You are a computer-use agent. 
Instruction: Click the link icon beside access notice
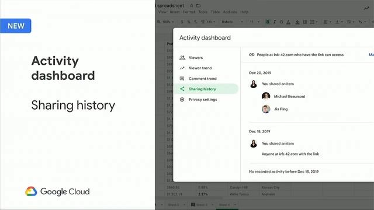[x=252, y=55]
